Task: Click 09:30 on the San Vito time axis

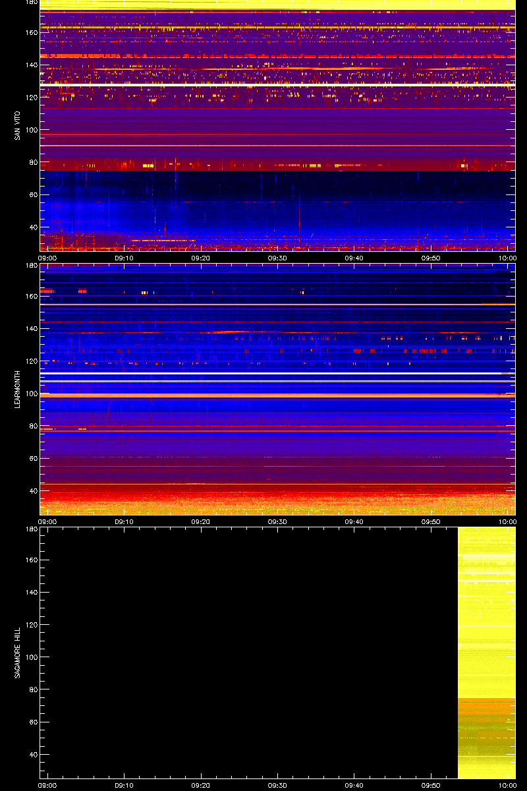Action: coord(277,258)
